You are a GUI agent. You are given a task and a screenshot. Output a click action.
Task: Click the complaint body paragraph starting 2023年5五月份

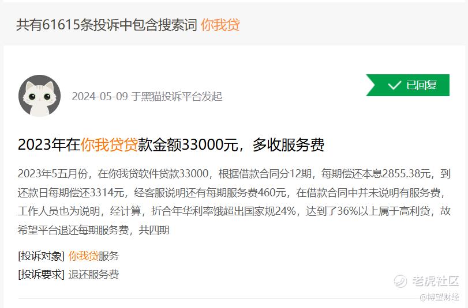234,201
